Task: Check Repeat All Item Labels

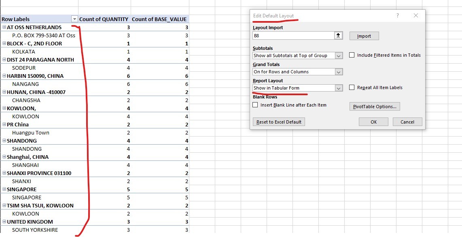Action: 352,88
